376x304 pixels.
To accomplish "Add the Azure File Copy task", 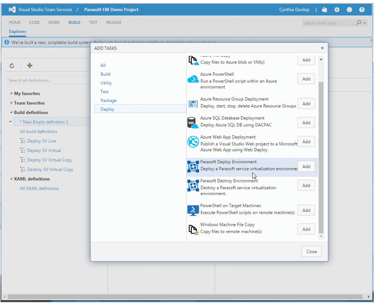I will point(306,60).
